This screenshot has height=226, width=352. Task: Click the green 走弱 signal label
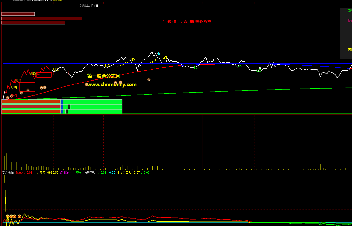(x=258, y=71)
